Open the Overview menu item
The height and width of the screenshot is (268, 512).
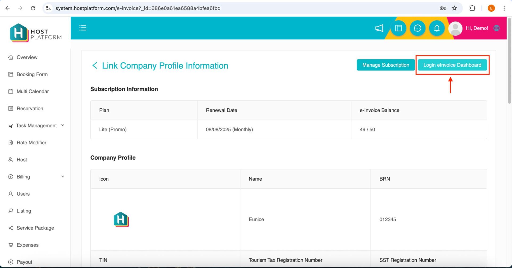pos(27,57)
